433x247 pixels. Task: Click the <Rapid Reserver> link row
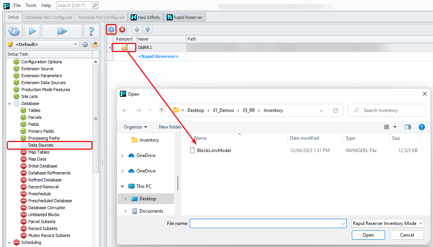tap(158, 56)
